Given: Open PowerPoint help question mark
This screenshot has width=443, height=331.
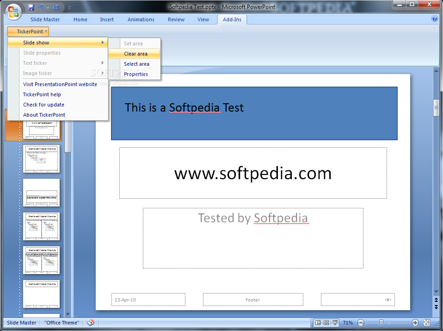Looking at the screenshot, I should [x=435, y=19].
